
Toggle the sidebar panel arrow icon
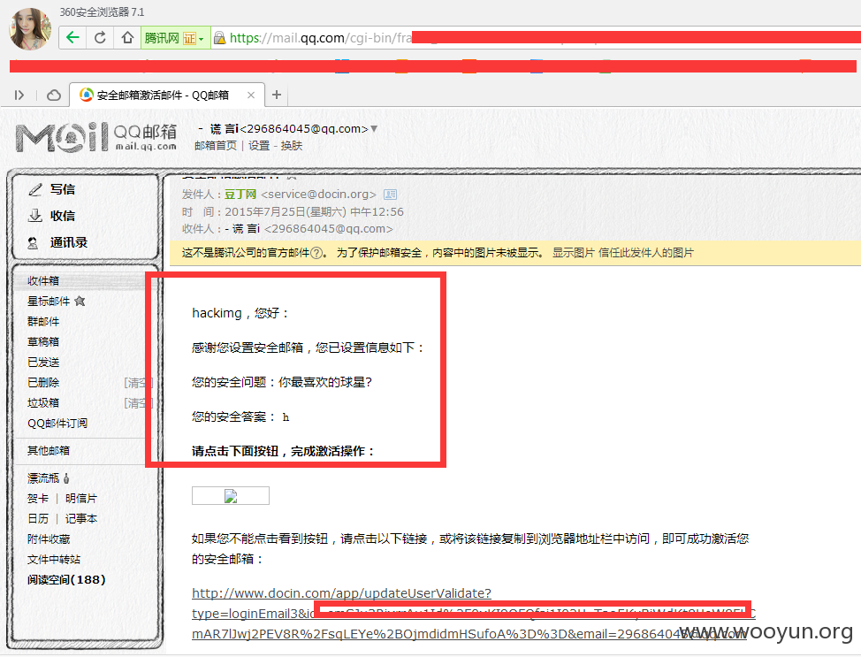coord(19,95)
